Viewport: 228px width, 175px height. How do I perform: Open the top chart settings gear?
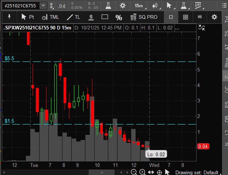[x=123, y=6]
